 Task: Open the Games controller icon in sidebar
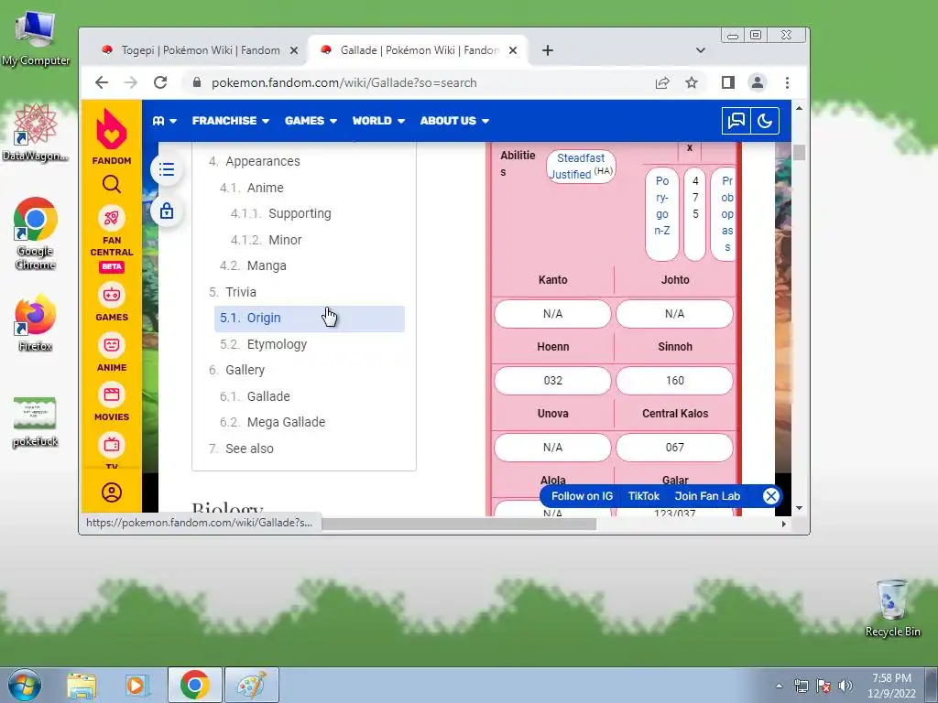[111, 295]
